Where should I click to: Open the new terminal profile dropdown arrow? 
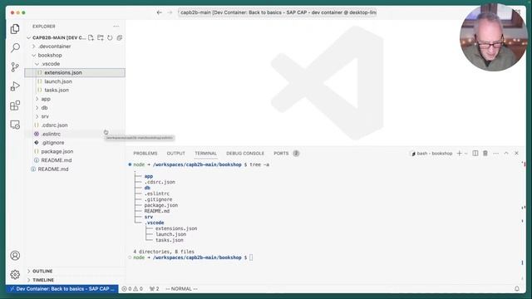click(x=466, y=153)
